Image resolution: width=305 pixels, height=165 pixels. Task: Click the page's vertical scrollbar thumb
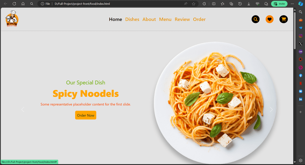pos(295,31)
